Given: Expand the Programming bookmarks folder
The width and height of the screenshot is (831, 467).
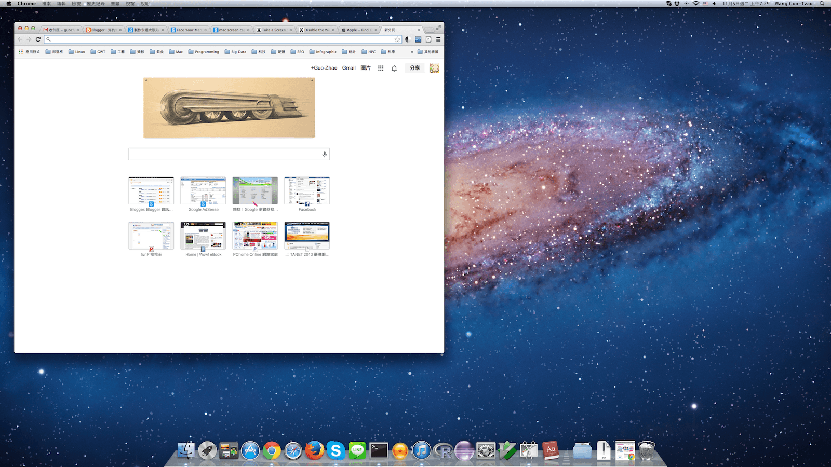Looking at the screenshot, I should [204, 52].
